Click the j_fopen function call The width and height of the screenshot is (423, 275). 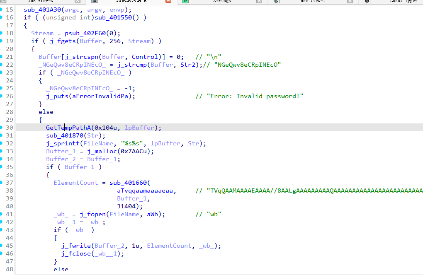tap(92, 215)
